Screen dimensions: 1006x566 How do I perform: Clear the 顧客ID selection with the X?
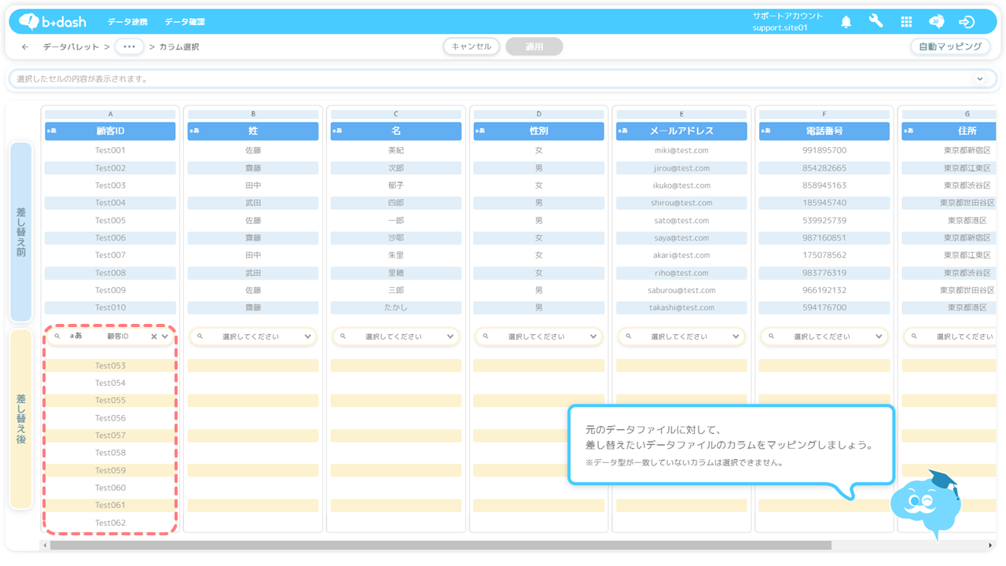154,336
